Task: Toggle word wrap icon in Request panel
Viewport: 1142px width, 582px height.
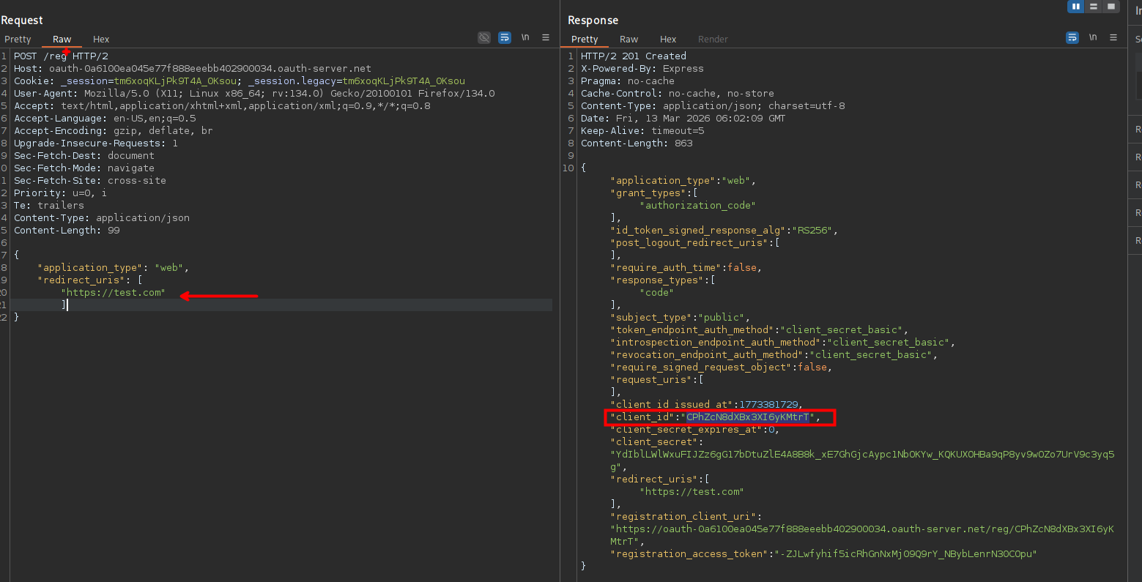Action: (505, 37)
